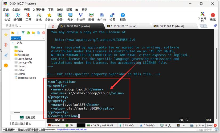220x133 pixels.
Task: Open the 隧道 (Tunneling) toolbar icon
Action: click(91, 17)
